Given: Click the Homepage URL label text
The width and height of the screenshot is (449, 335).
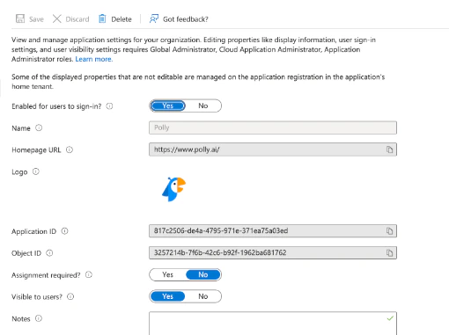Looking at the screenshot, I should pyautogui.click(x=36, y=150).
